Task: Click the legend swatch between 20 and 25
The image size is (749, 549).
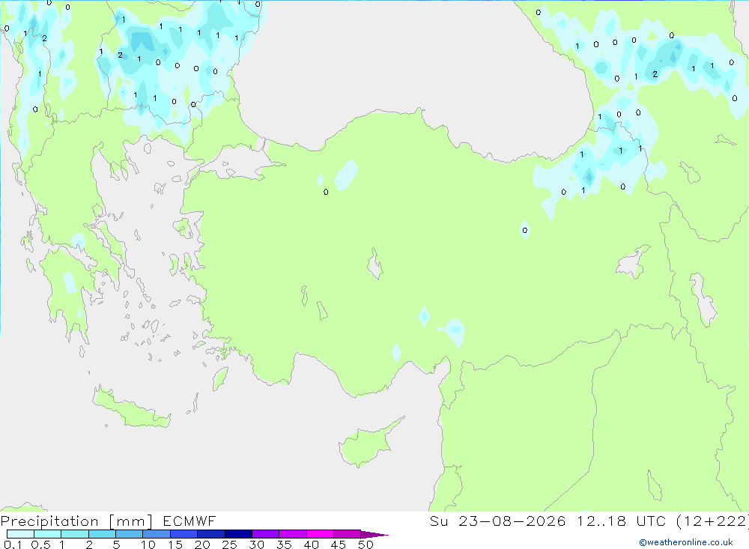Action: [x=211, y=534]
